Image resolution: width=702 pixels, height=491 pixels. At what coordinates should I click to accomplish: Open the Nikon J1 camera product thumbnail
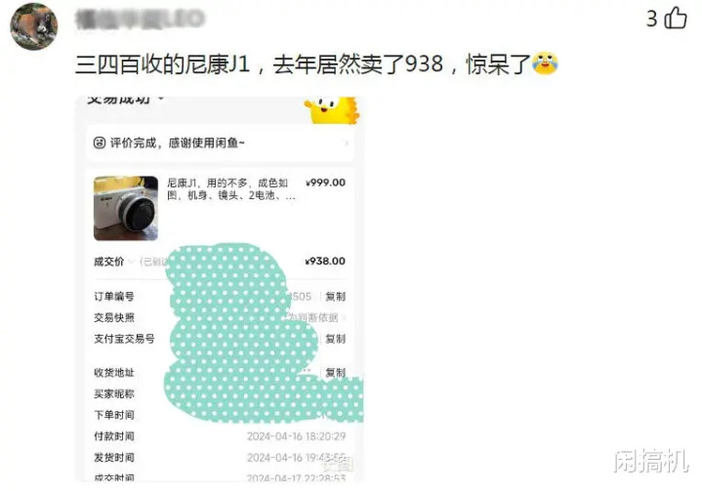click(x=126, y=208)
